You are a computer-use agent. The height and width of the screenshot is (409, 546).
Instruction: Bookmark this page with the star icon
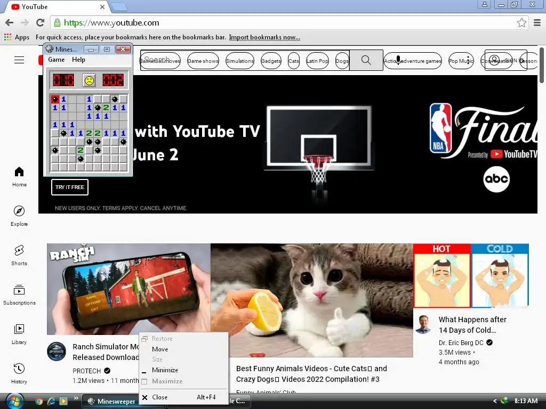521,23
